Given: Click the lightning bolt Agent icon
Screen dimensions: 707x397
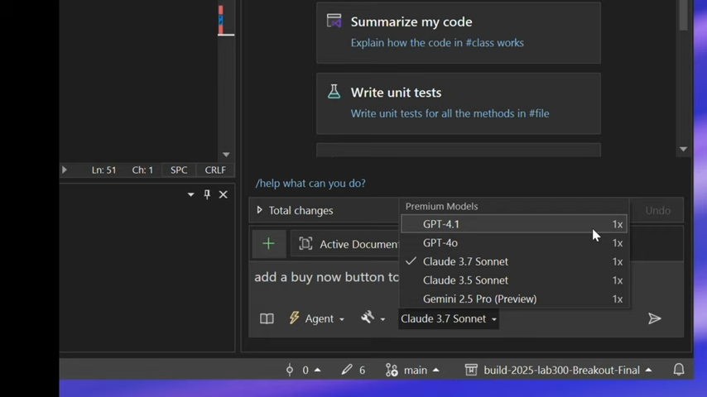Looking at the screenshot, I should (x=294, y=318).
